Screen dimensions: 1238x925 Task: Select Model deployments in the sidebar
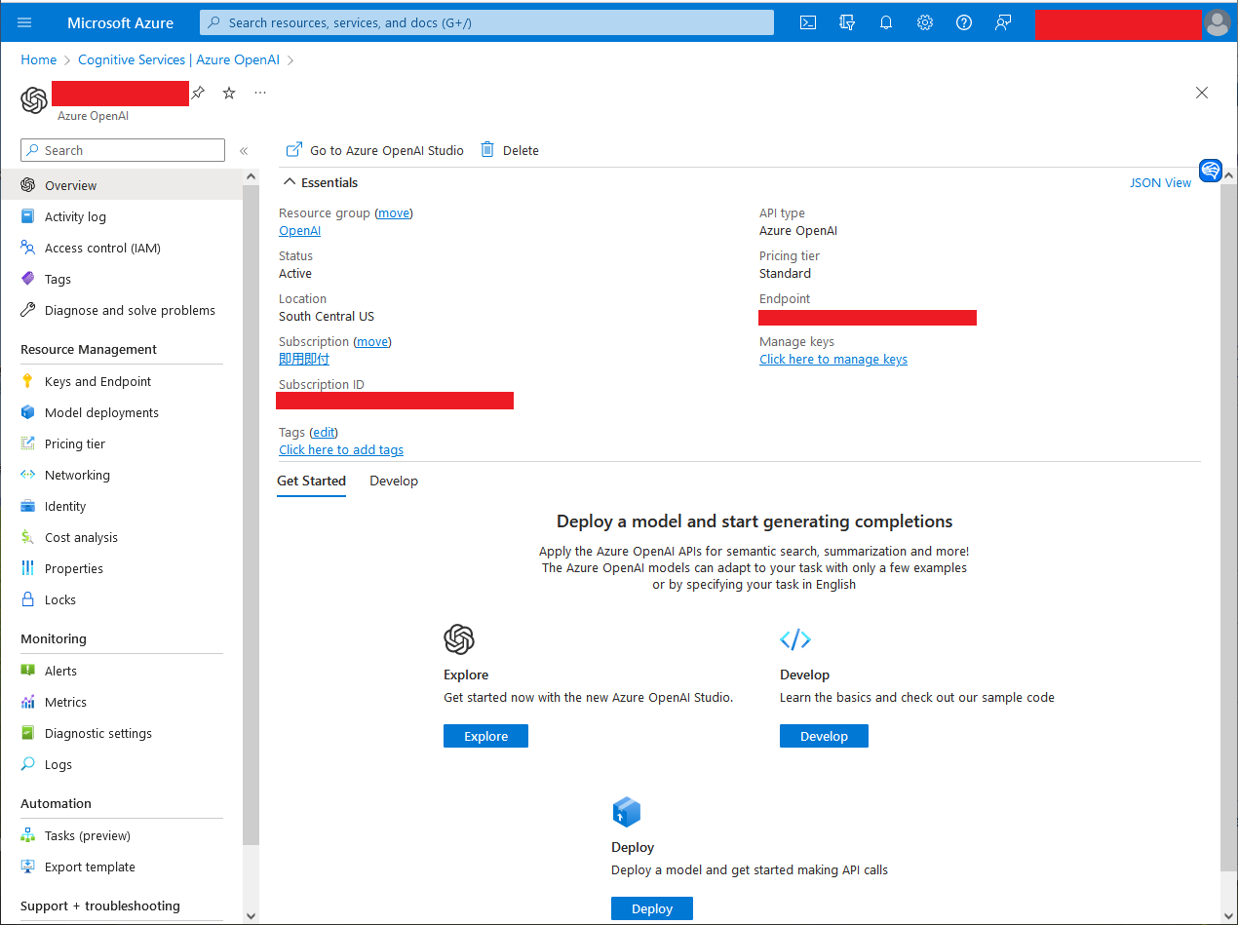click(x=101, y=412)
